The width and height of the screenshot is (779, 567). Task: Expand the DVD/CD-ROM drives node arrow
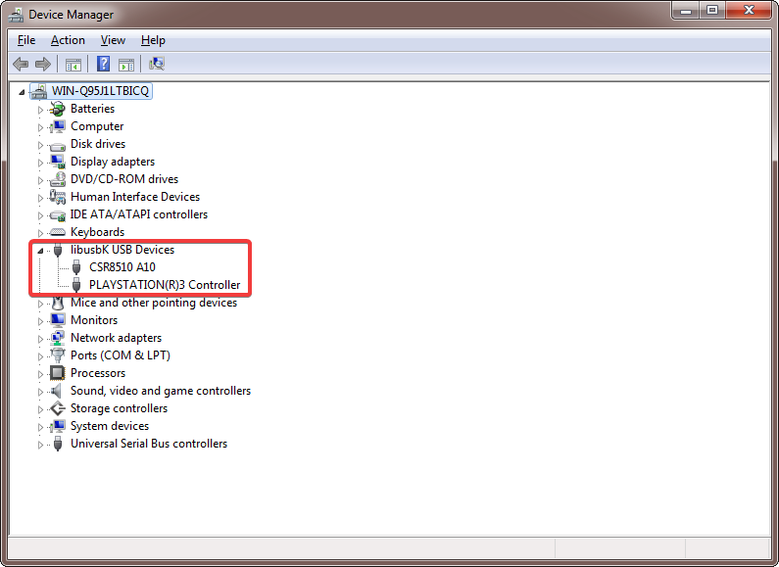(40, 180)
